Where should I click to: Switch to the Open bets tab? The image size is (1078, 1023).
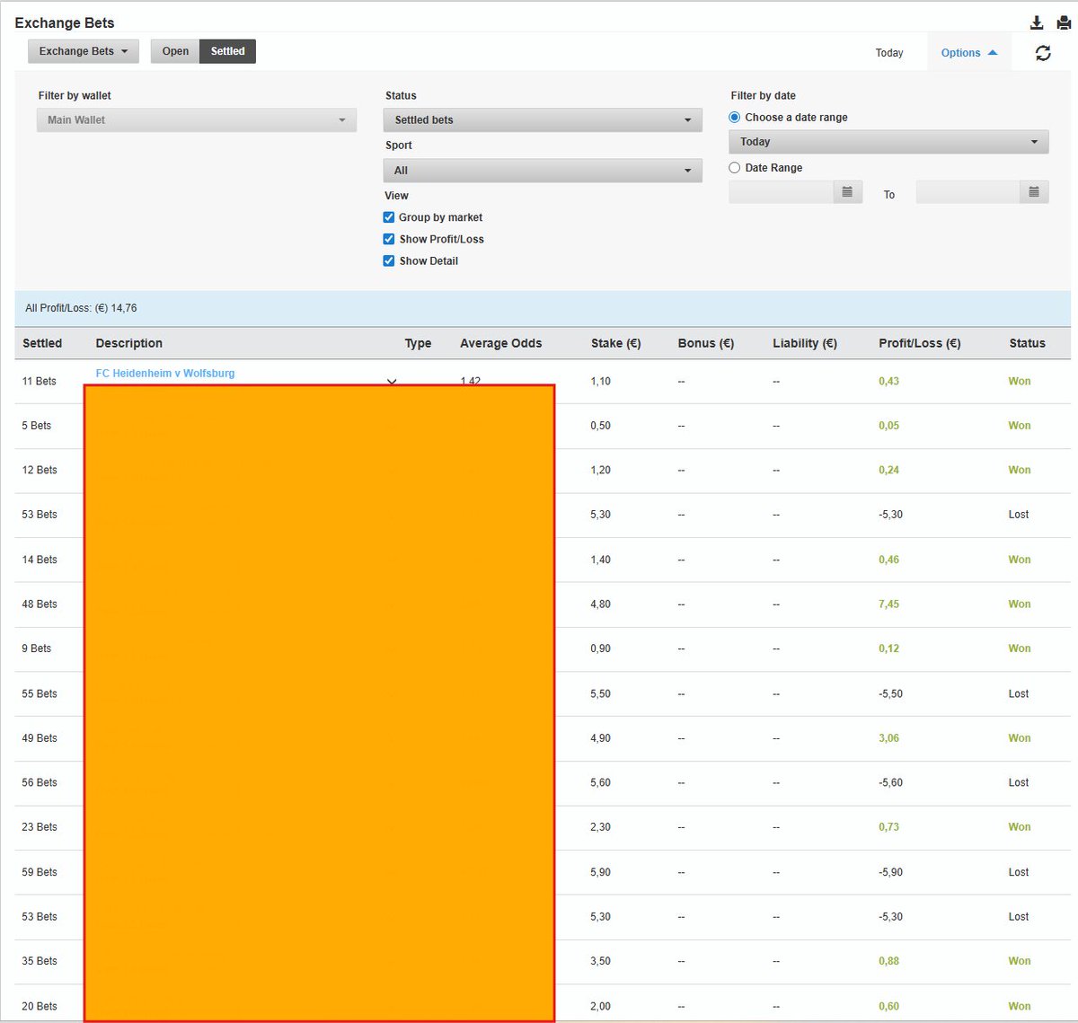coord(175,51)
